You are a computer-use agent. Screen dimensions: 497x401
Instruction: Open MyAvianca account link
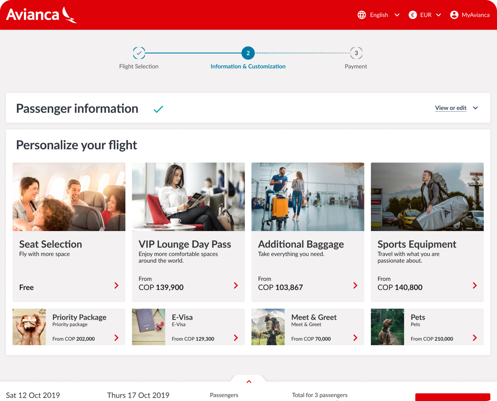coord(475,15)
